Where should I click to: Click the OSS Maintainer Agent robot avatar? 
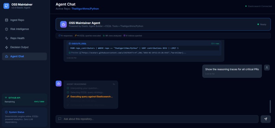pos(63,24)
